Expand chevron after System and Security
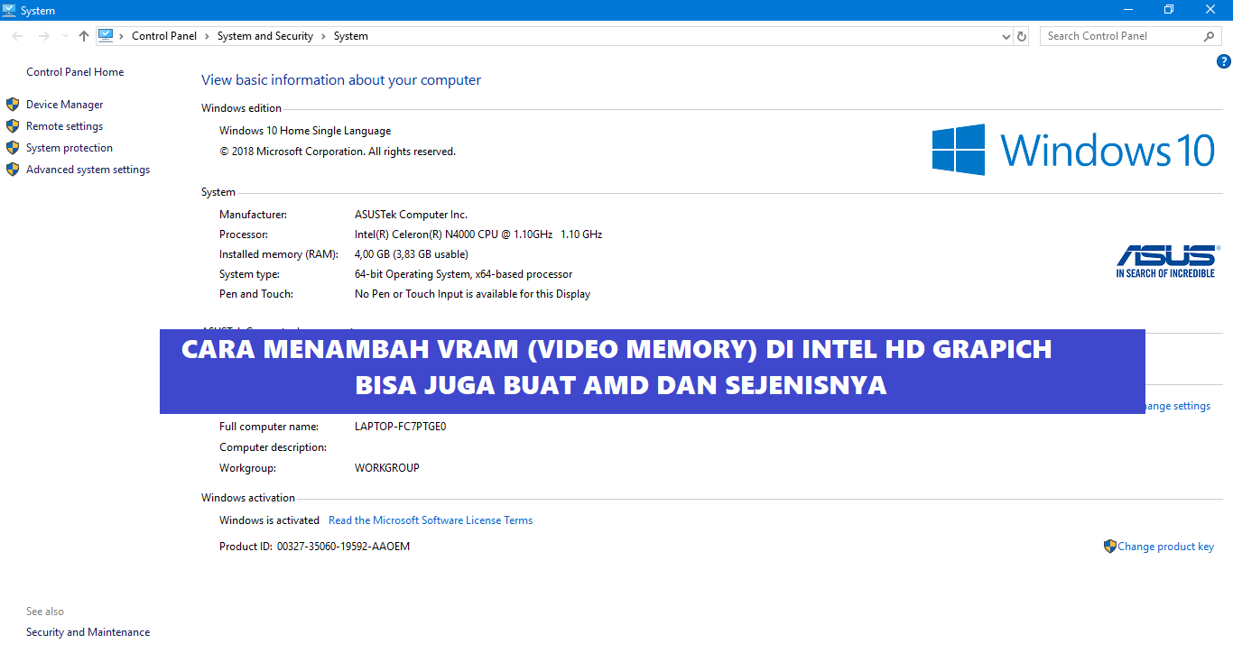This screenshot has height=653, width=1233. tap(324, 36)
